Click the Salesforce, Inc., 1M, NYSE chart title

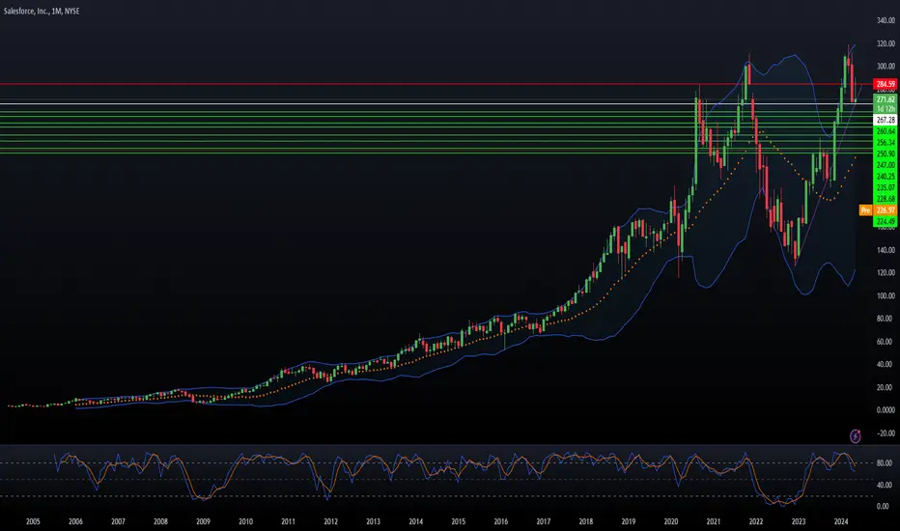click(42, 11)
